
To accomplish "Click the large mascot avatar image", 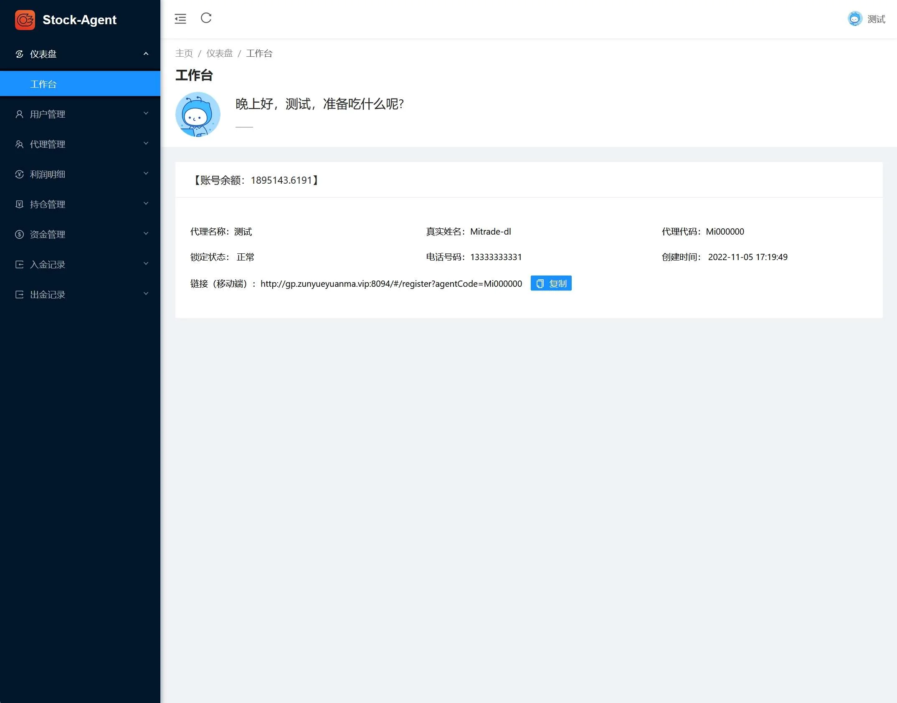I will pyautogui.click(x=198, y=114).
